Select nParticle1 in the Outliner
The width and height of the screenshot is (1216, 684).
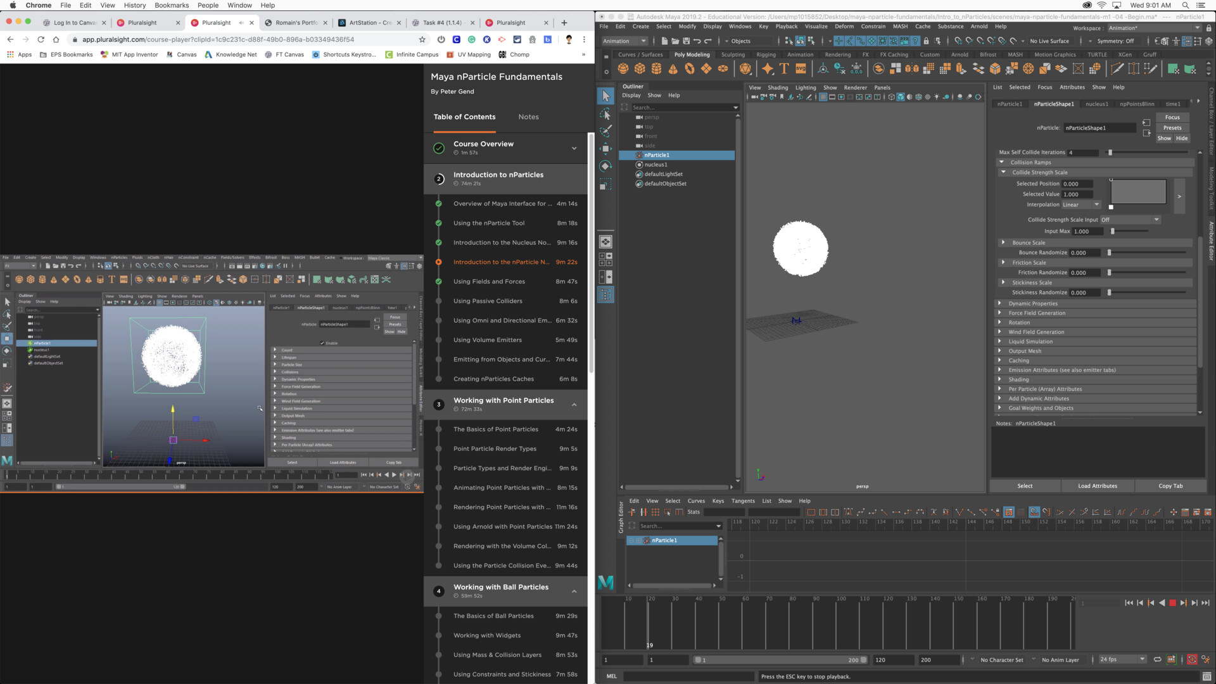657,155
